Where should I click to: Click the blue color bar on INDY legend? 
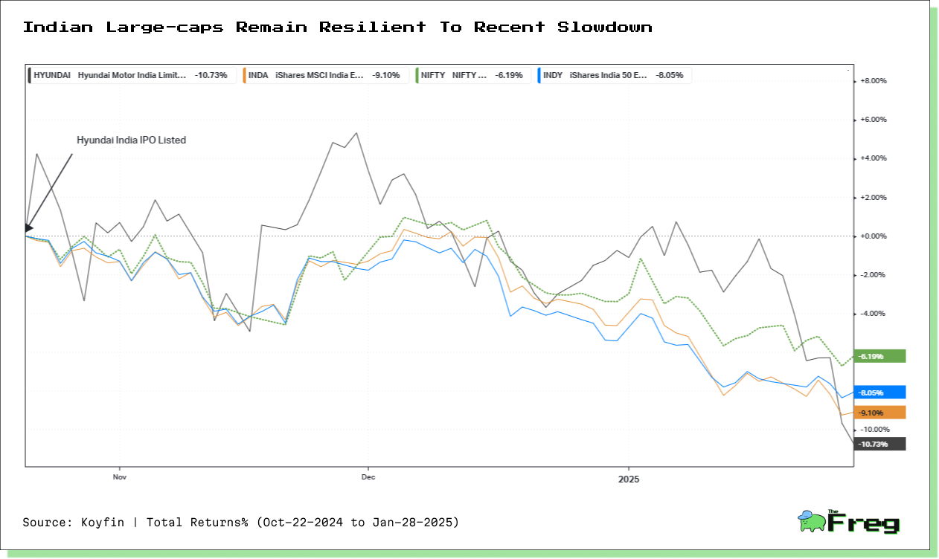pyautogui.click(x=539, y=75)
